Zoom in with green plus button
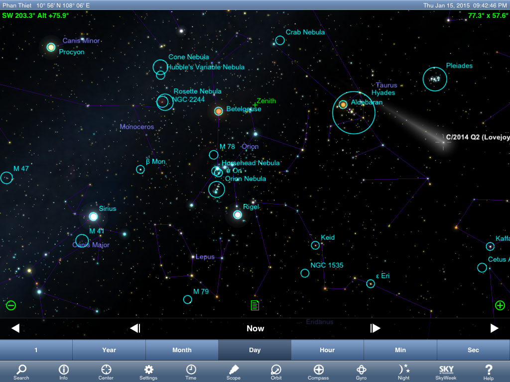 click(x=500, y=305)
